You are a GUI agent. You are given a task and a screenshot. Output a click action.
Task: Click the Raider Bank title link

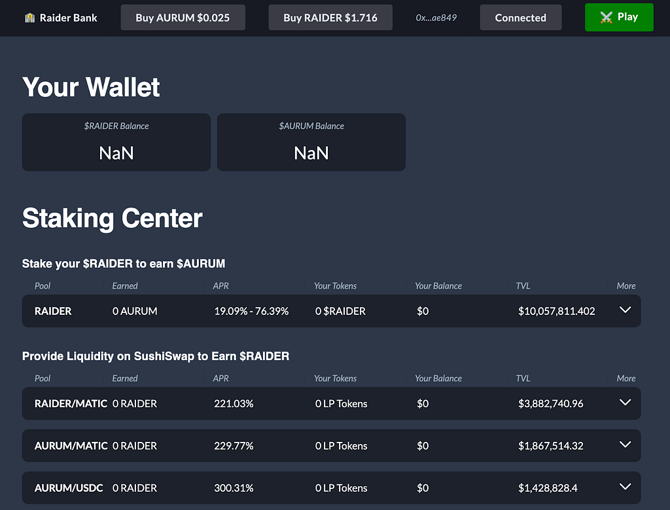(x=68, y=18)
